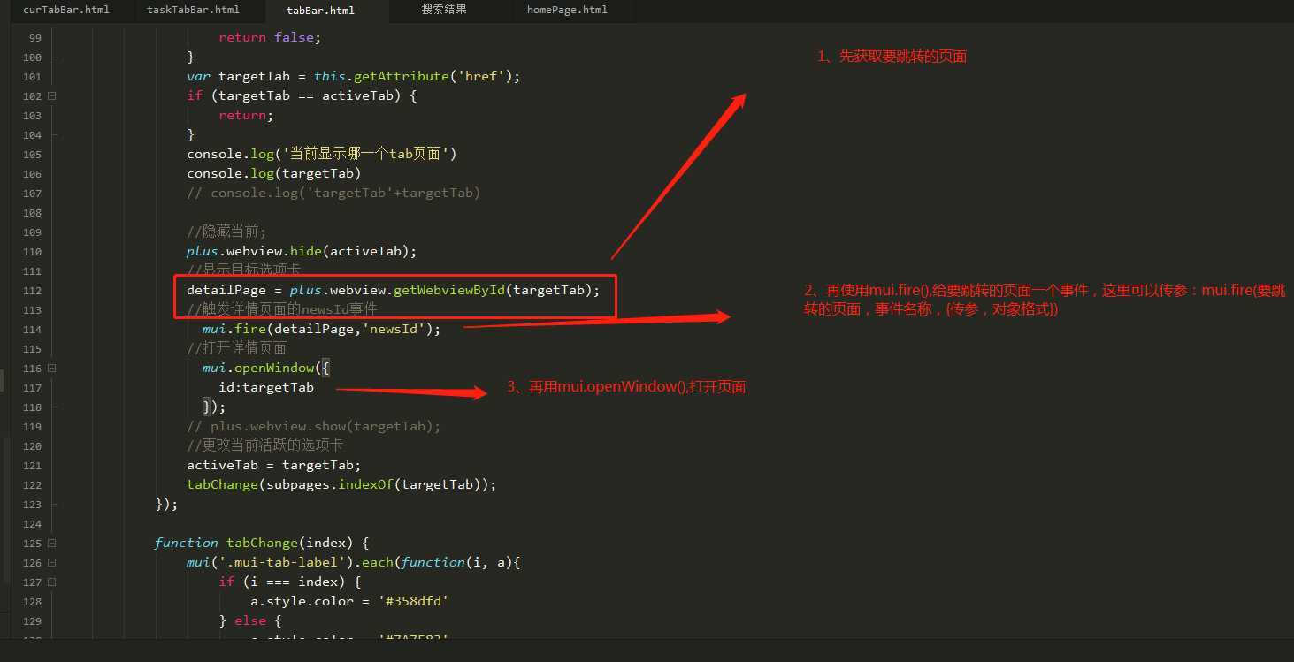Click the 'if (targetTab == activeTab)' line
Image resolution: width=1294 pixels, height=662 pixels.
[x=302, y=95]
